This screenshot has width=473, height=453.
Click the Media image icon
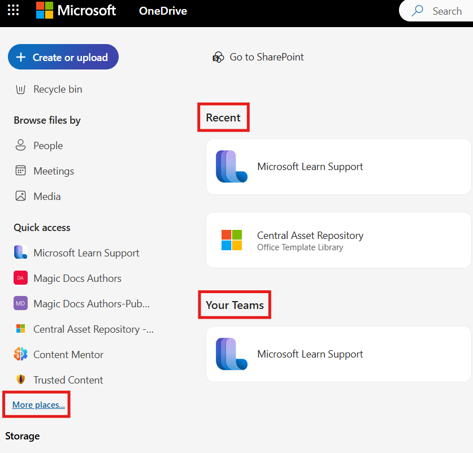coord(20,196)
